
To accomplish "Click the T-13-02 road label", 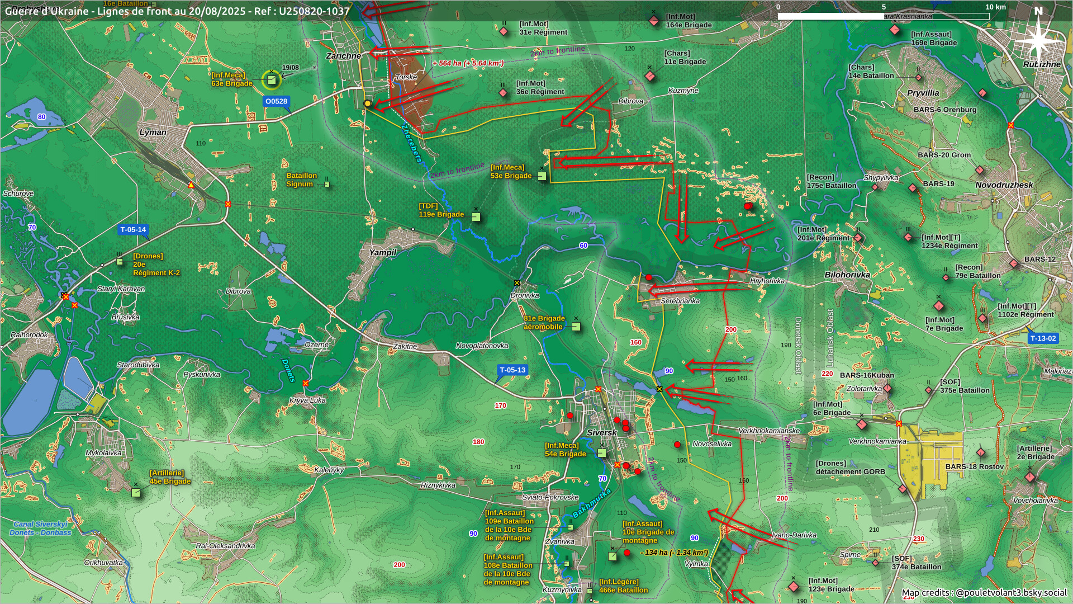I will [x=1043, y=338].
